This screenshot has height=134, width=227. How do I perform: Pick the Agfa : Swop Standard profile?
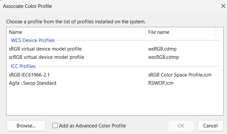tap(33, 83)
